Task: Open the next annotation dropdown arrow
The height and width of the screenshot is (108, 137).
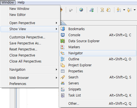Action: 124,10
